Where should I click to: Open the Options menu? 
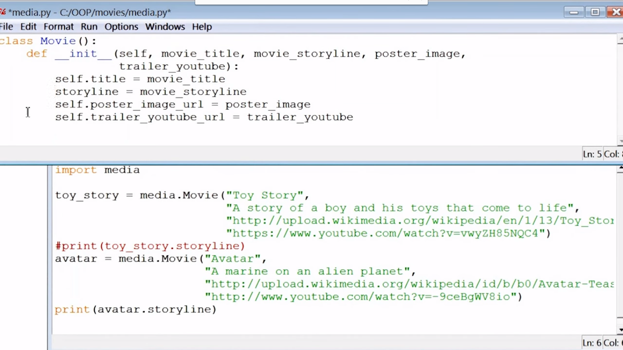(121, 26)
